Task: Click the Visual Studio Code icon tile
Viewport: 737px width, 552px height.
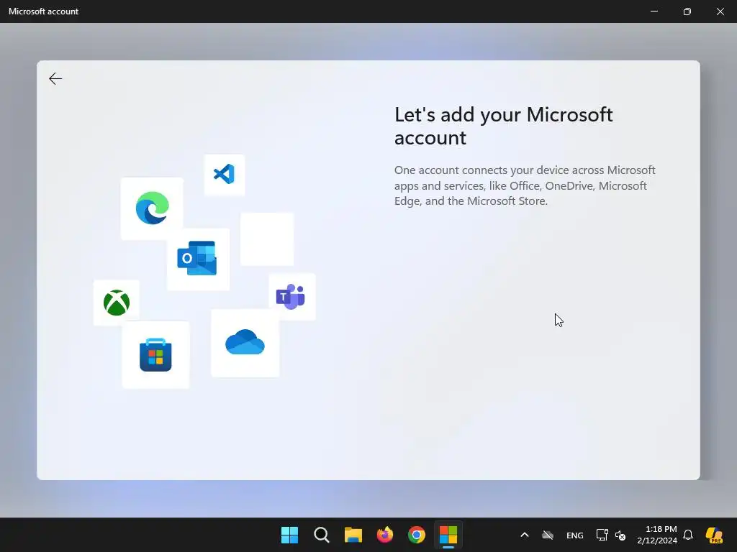Action: tap(225, 175)
